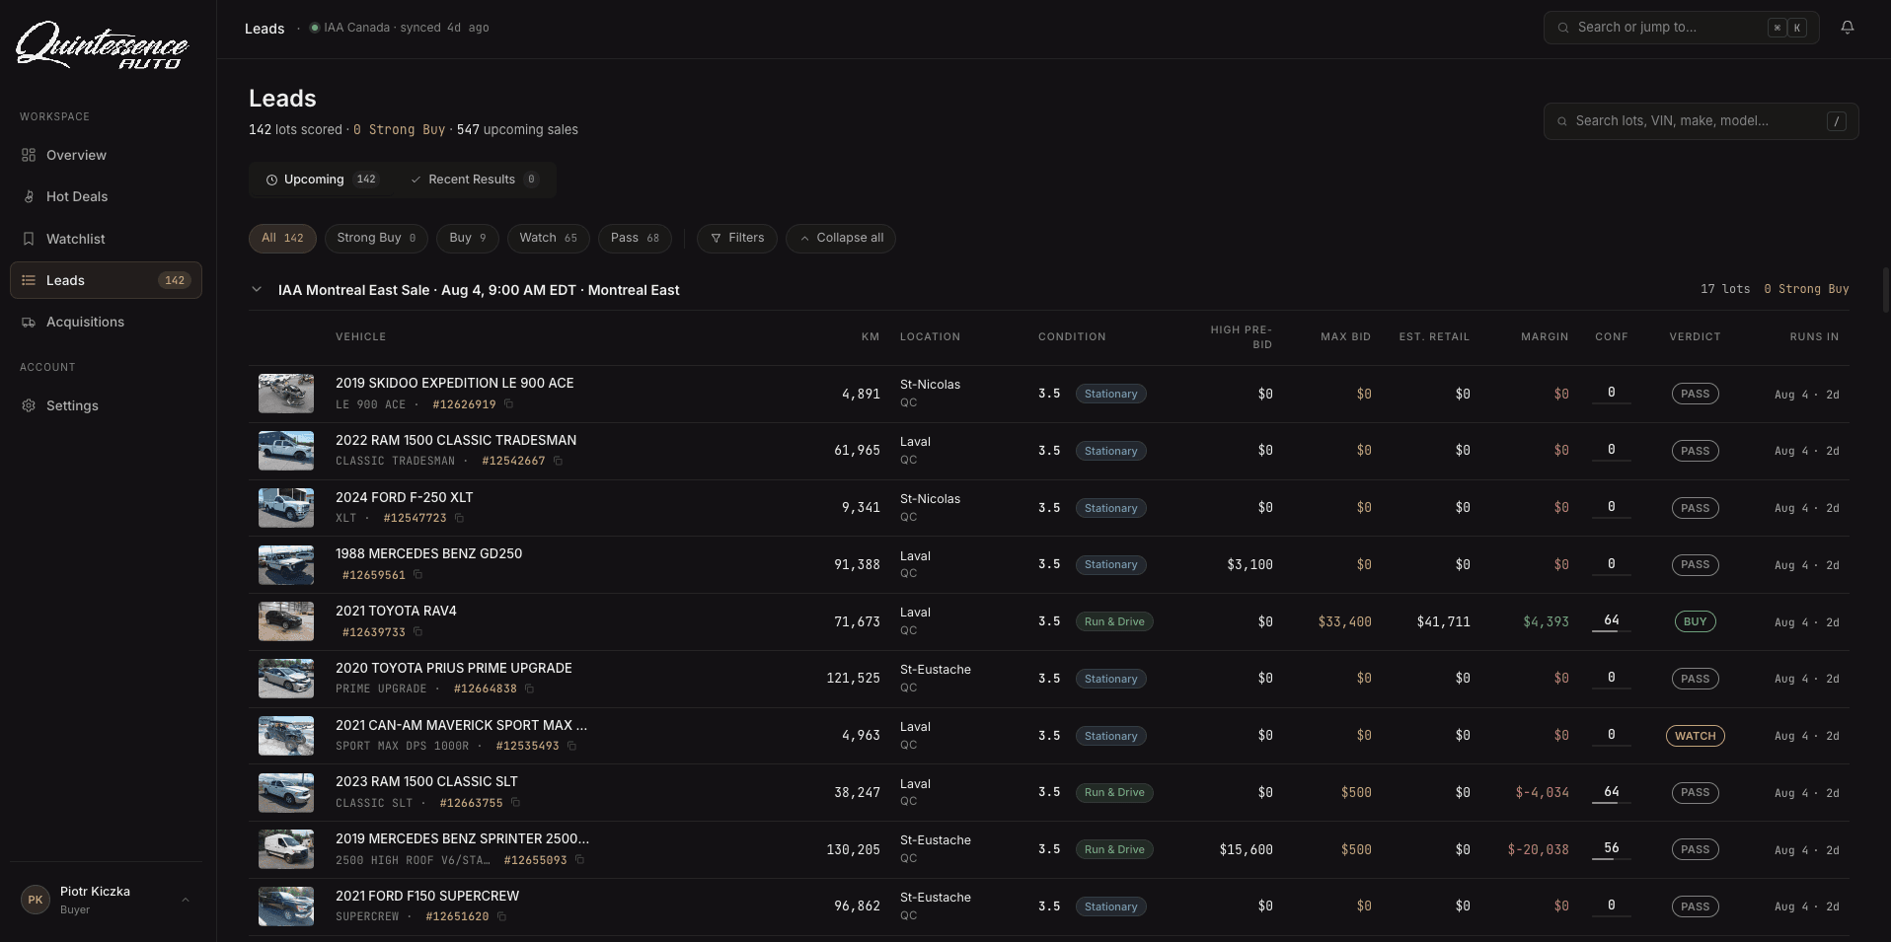Copy lot number #12547723

click(x=459, y=518)
